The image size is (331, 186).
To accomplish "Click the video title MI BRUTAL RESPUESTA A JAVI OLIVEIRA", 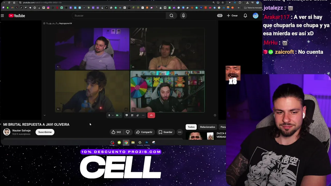I will tap(36, 125).
